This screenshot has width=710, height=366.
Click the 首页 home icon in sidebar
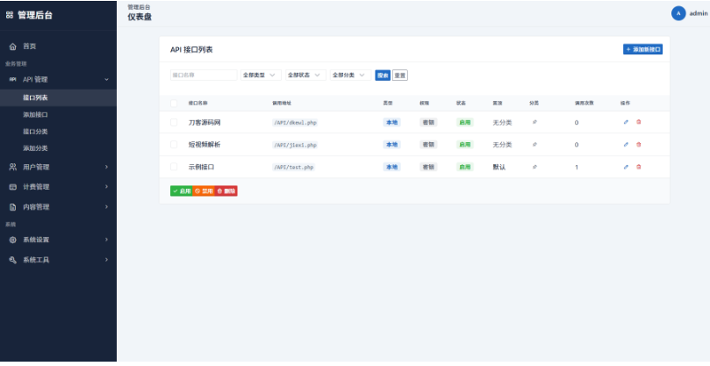pyautogui.click(x=12, y=47)
